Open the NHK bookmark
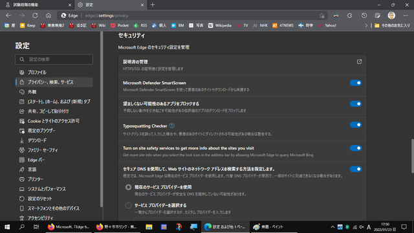 260,25
